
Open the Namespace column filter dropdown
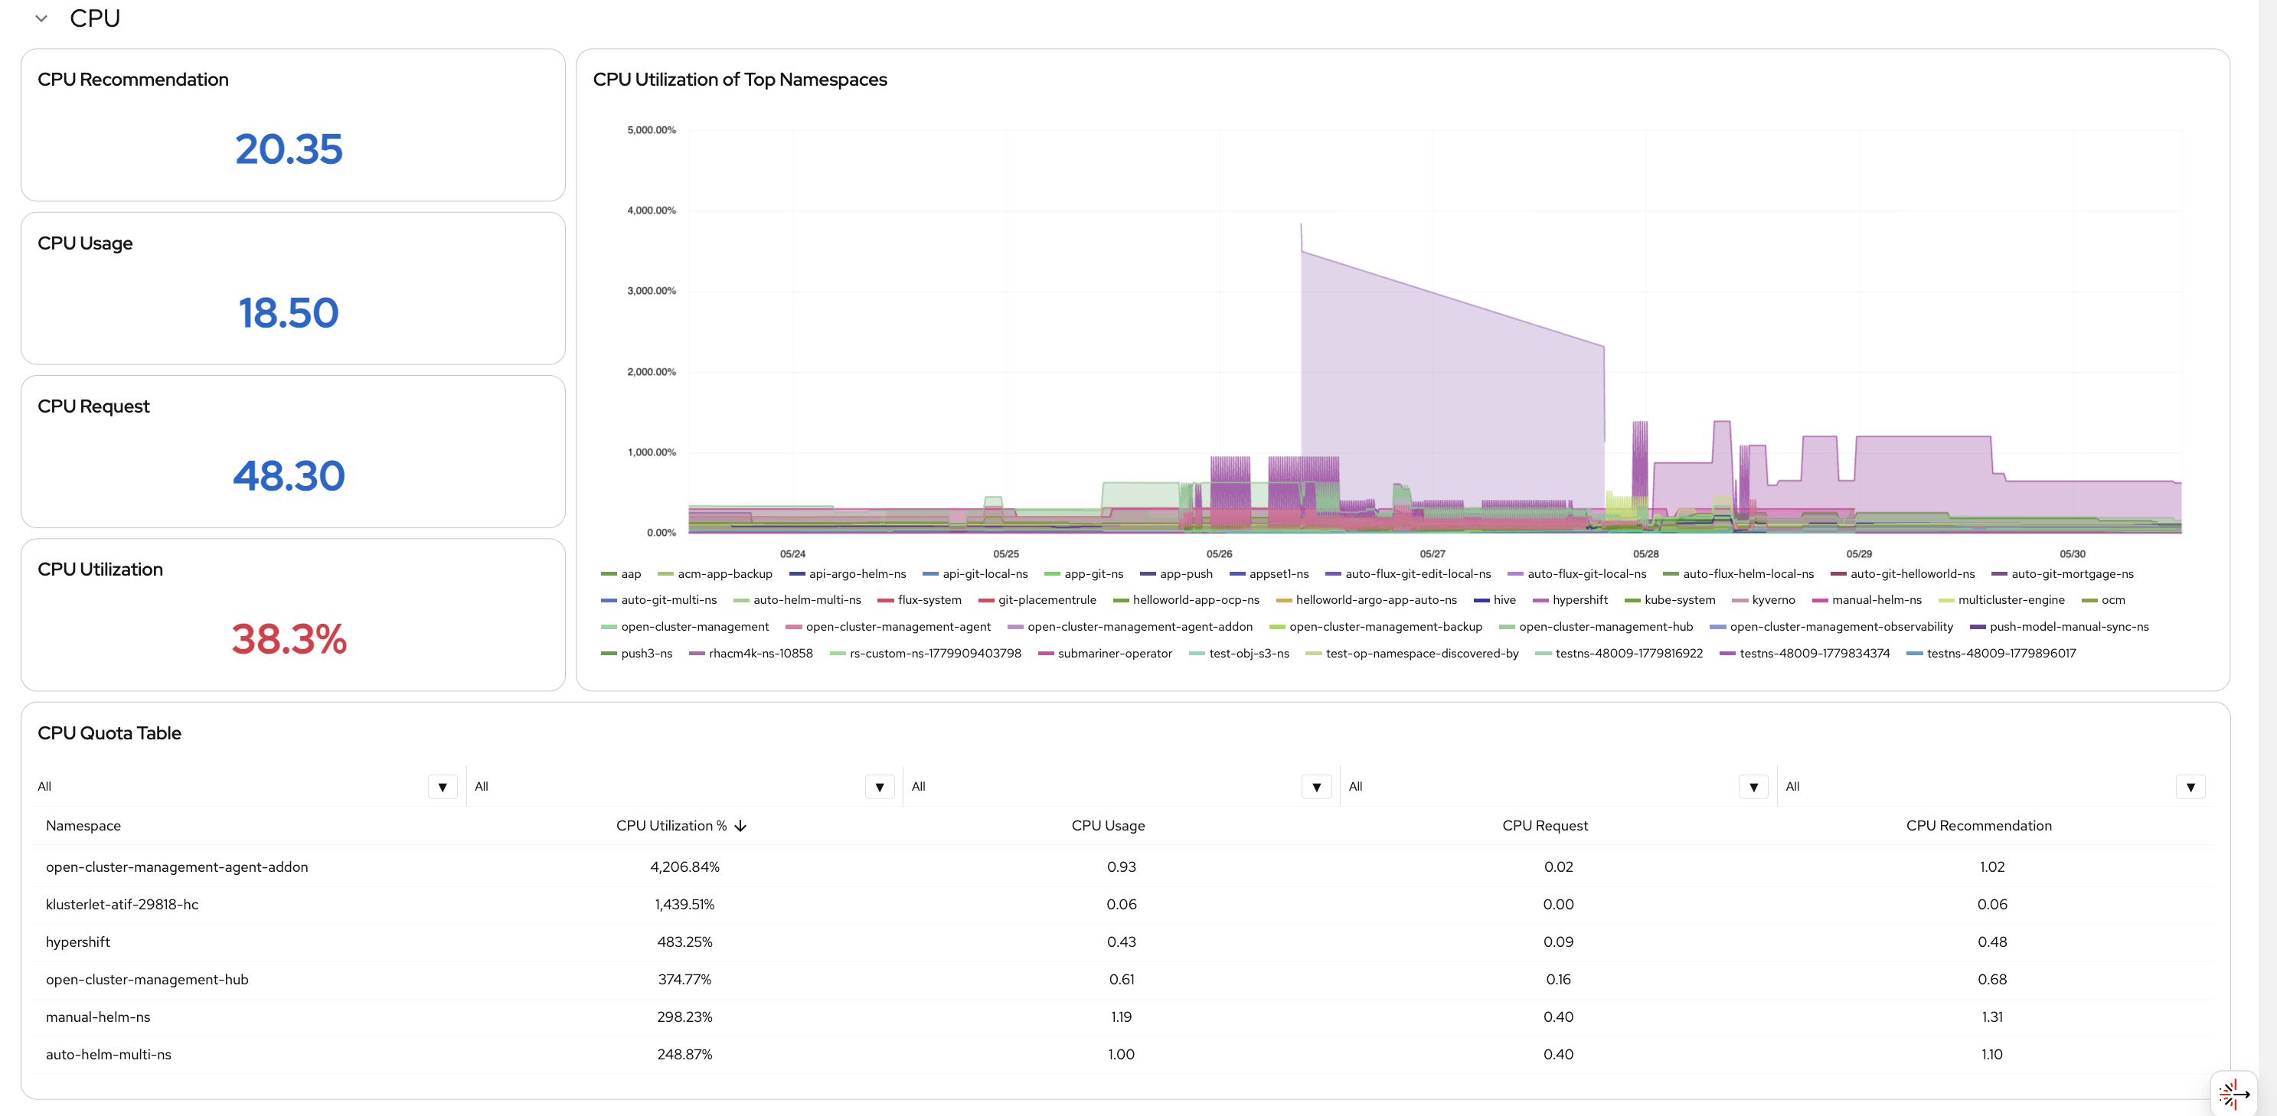pos(442,786)
